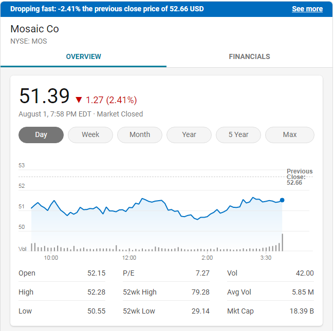Click the Vol axis label on chart

pos(23,249)
